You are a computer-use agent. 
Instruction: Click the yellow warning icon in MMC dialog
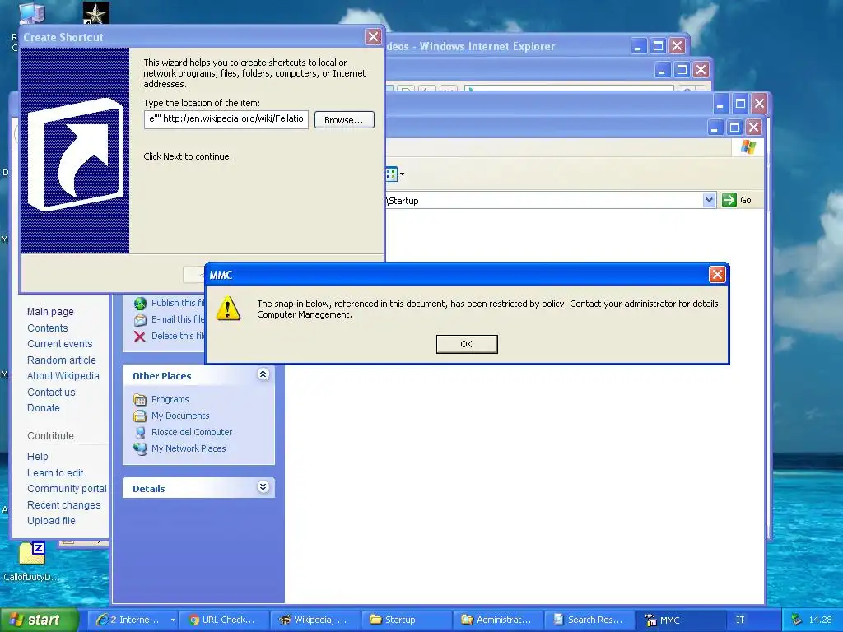click(x=228, y=309)
